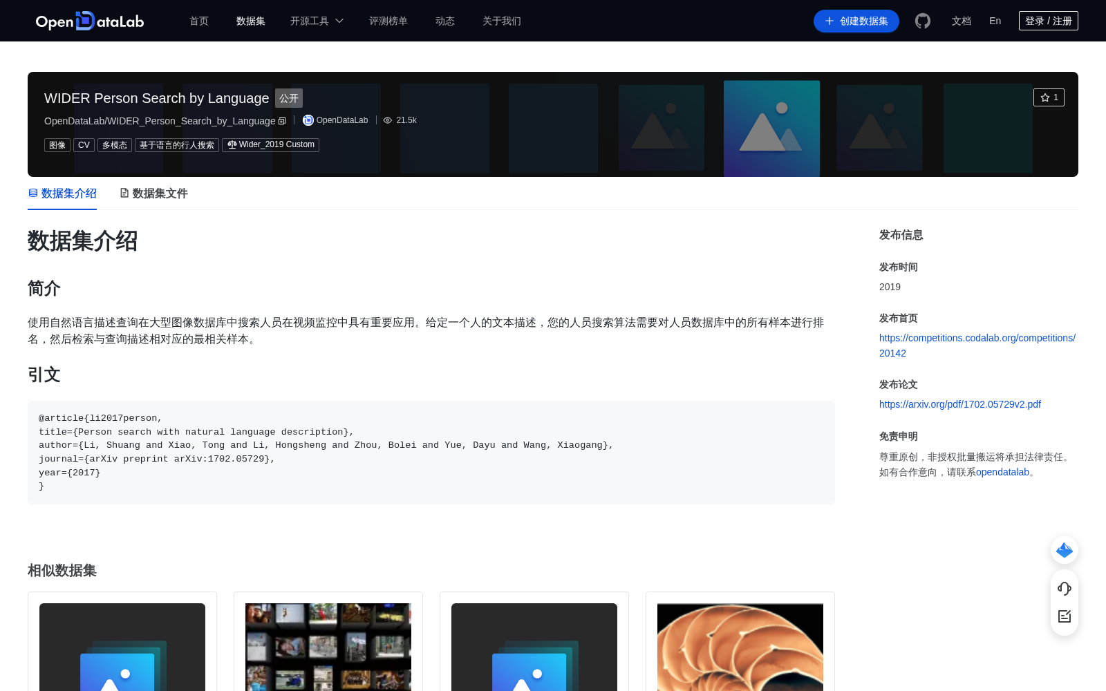Open the GitHub icon link
The image size is (1106, 691).
click(923, 21)
